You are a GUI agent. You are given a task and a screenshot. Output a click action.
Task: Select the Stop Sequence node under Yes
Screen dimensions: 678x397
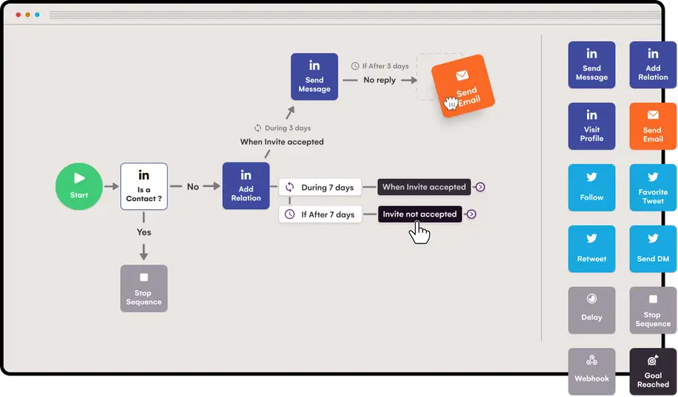(x=144, y=288)
